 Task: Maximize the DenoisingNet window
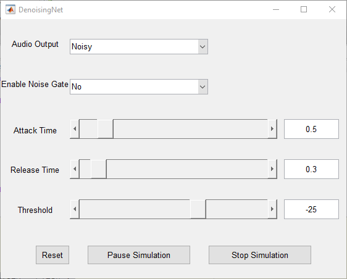coord(304,9)
